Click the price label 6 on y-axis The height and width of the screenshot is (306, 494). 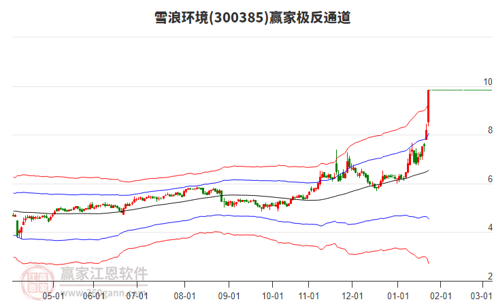(490, 179)
